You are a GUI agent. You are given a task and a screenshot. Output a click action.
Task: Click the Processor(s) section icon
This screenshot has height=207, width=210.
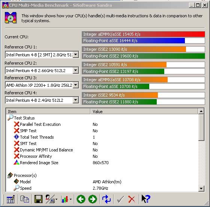coord(10,175)
